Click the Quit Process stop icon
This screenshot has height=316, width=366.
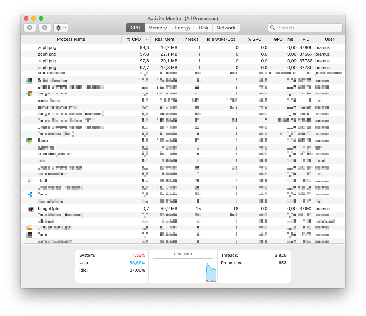click(x=30, y=28)
